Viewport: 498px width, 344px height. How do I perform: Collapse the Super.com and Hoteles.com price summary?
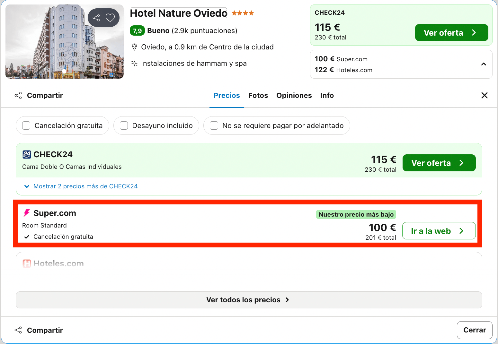point(484,64)
